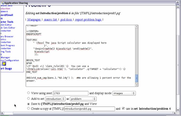Click the code editor vertical scrollbar thumb
The width and height of the screenshot is (181, 116).
[x=137, y=78]
